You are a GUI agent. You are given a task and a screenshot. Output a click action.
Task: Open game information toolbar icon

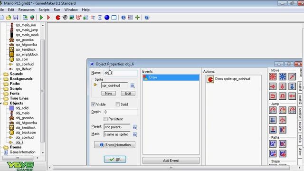[123, 18]
